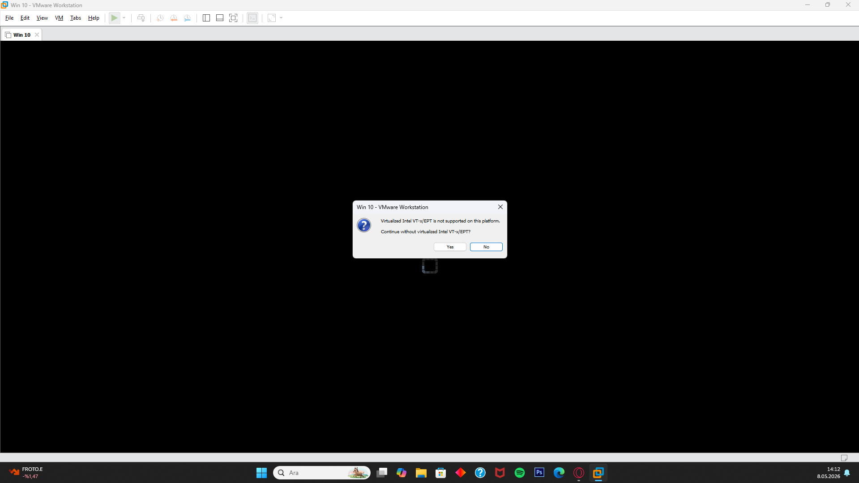This screenshot has width=859, height=483.
Task: Open the Tabs menu
Action: pos(76,18)
